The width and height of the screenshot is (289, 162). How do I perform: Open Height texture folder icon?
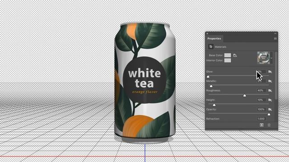point(270,100)
